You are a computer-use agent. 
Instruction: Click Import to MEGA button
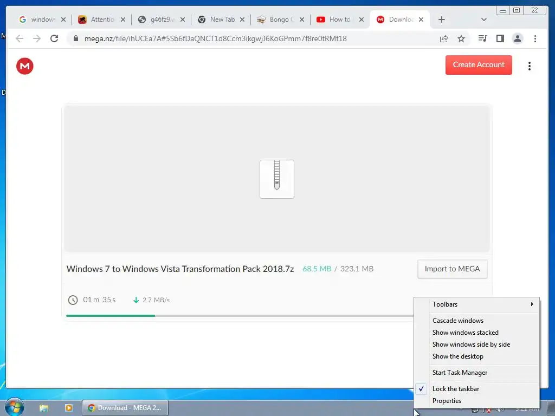click(452, 269)
